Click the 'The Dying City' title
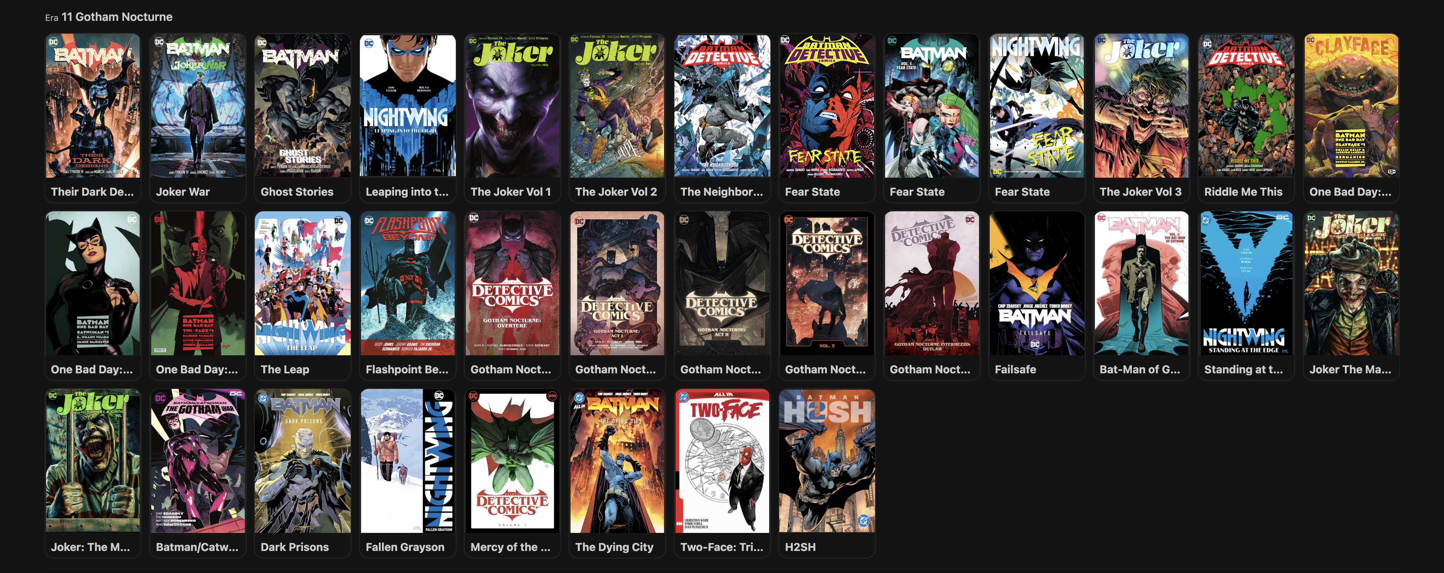 (614, 547)
